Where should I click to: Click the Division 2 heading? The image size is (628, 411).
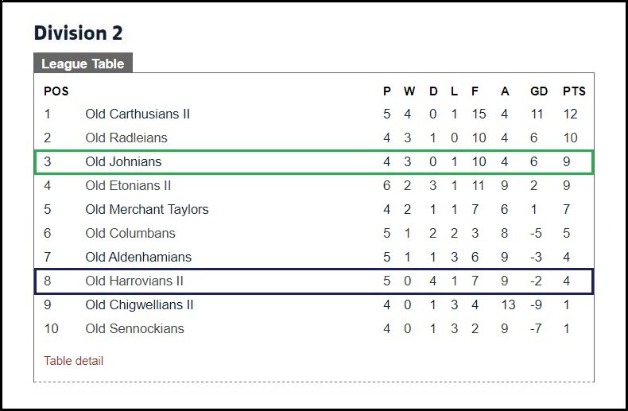[x=78, y=33]
